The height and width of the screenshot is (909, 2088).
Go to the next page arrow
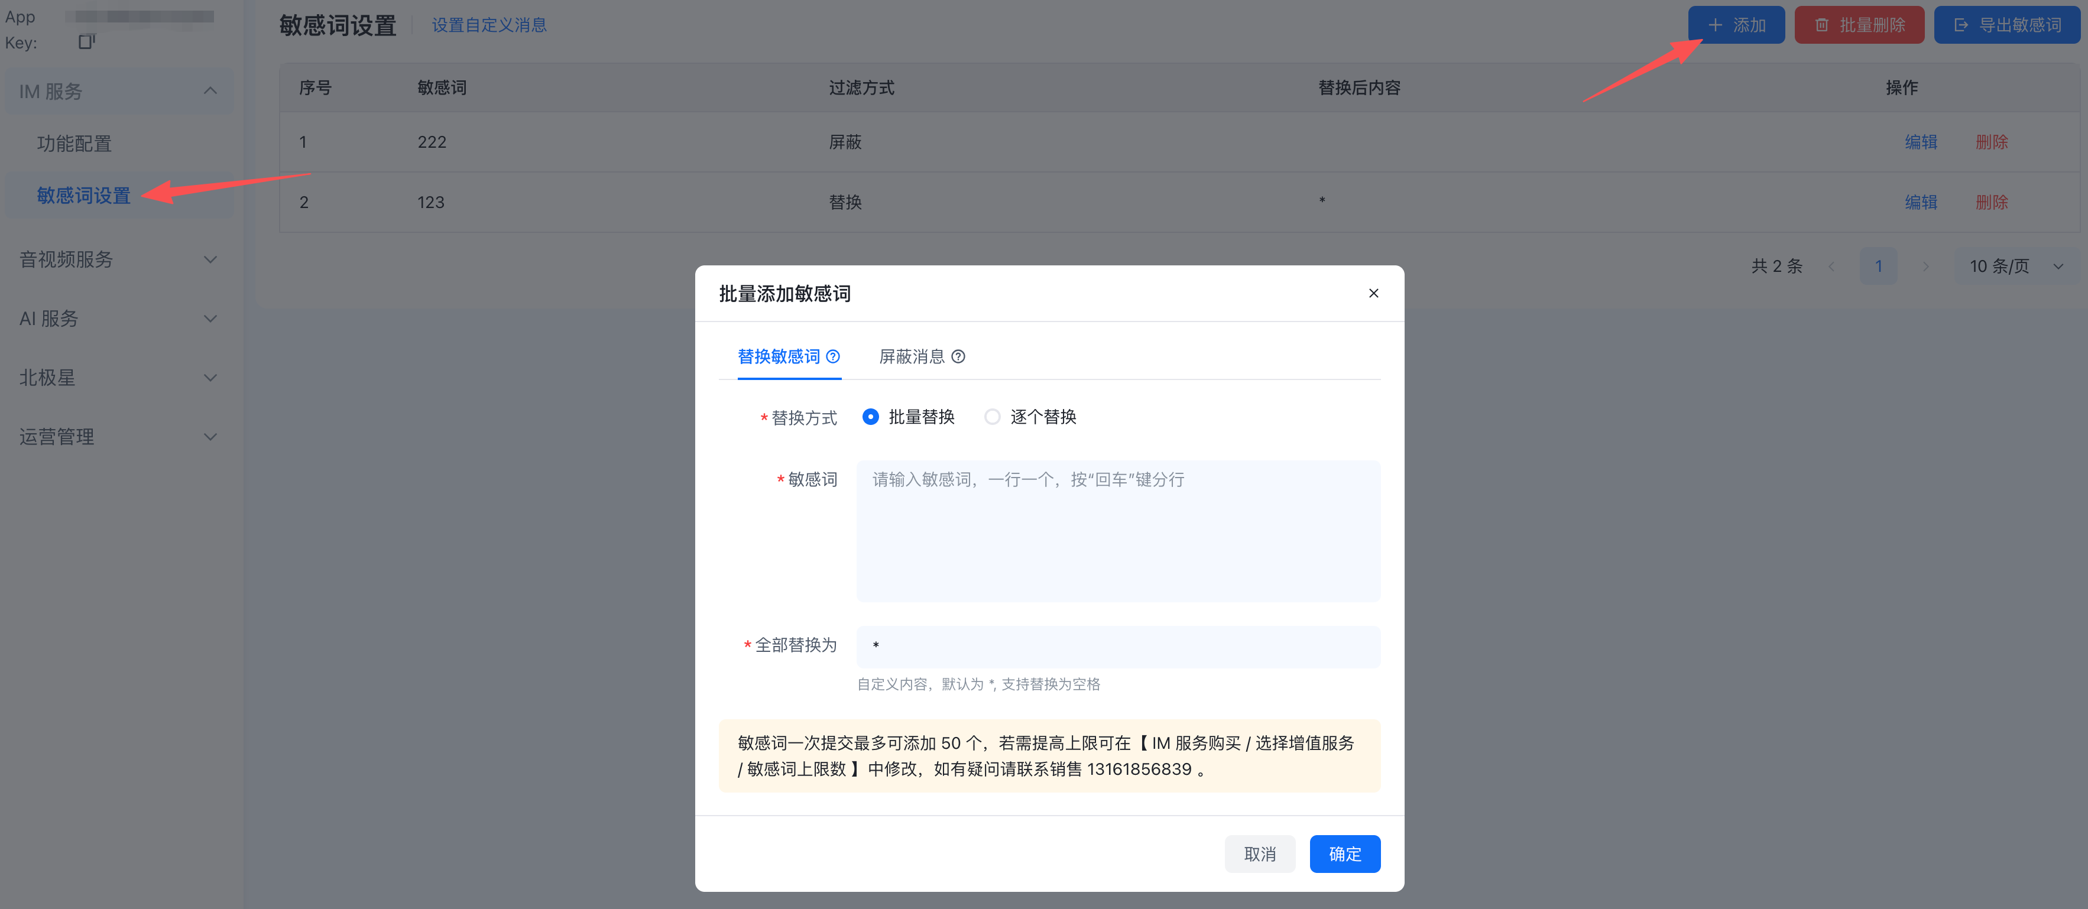pyautogui.click(x=1925, y=267)
